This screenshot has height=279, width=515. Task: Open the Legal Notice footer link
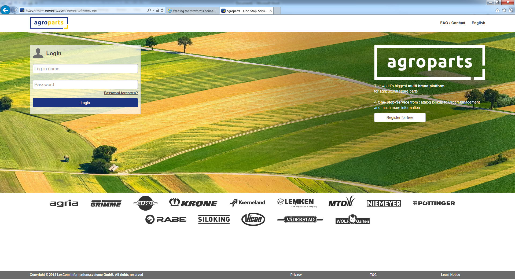450,275
